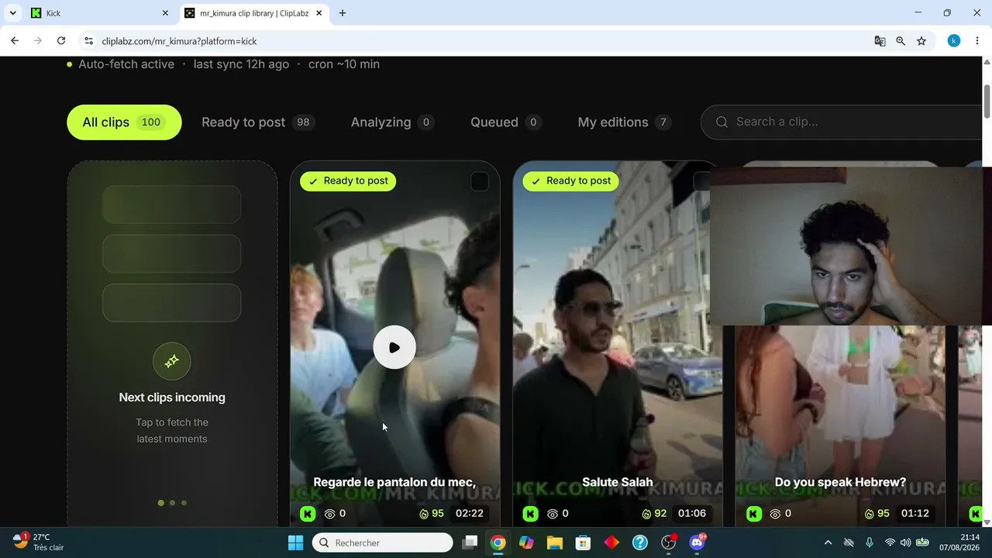
Task: Bookmark this page with the star icon
Action: tap(921, 41)
